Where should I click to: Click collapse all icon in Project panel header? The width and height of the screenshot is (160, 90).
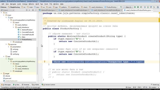[x=29, y=10]
